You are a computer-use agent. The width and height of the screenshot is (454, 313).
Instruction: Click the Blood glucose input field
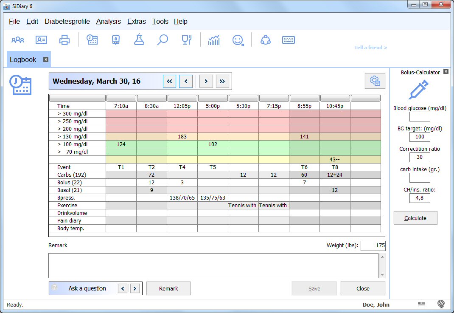(420, 117)
